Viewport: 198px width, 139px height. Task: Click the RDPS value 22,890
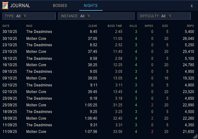tap(188, 105)
